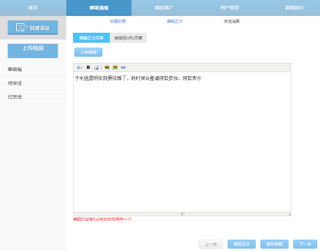320x251 pixels.
Task: Open the 用户管理 tab
Action: tap(230, 8)
